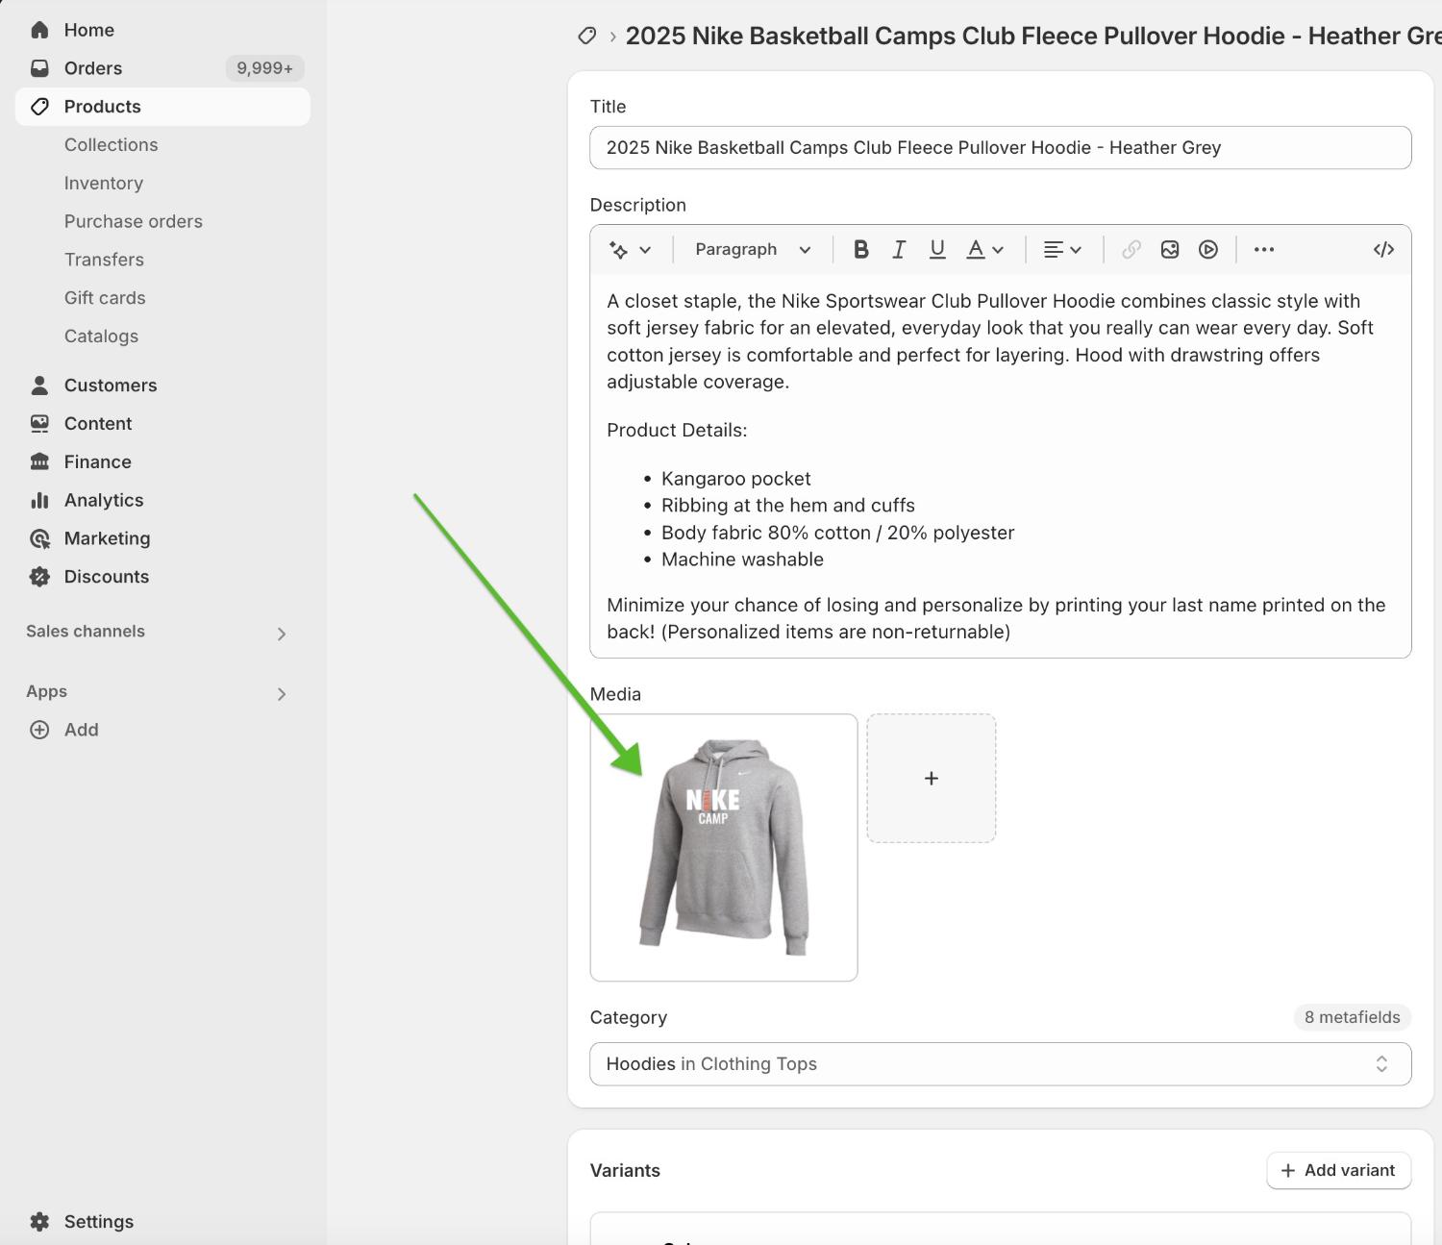Click the Orders inbox icon
The width and height of the screenshot is (1442, 1245).
[39, 68]
